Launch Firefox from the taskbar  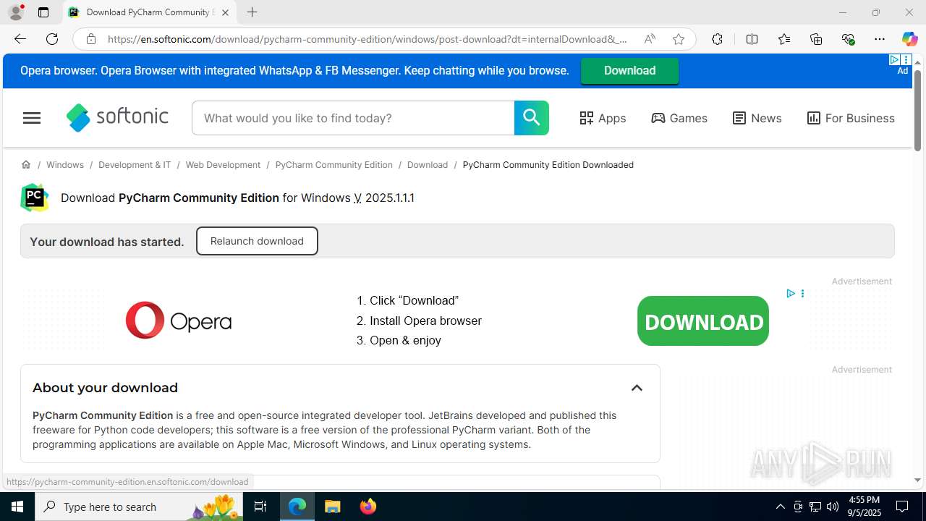click(368, 507)
